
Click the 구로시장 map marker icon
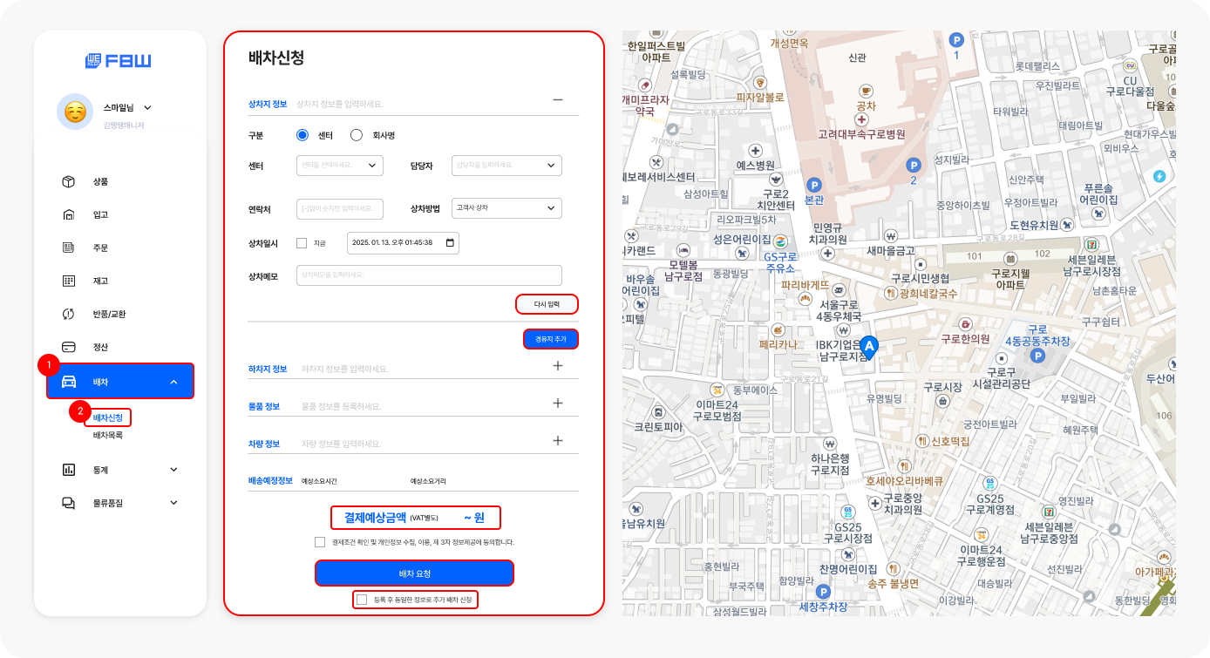point(942,402)
